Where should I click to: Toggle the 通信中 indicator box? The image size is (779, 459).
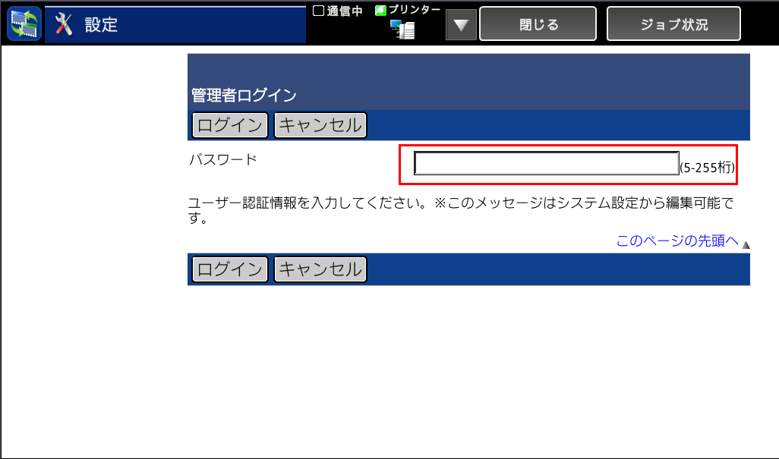tap(319, 11)
